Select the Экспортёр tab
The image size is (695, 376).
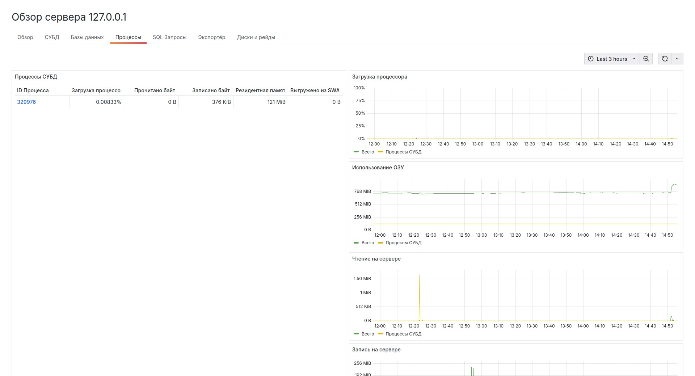pyautogui.click(x=211, y=37)
